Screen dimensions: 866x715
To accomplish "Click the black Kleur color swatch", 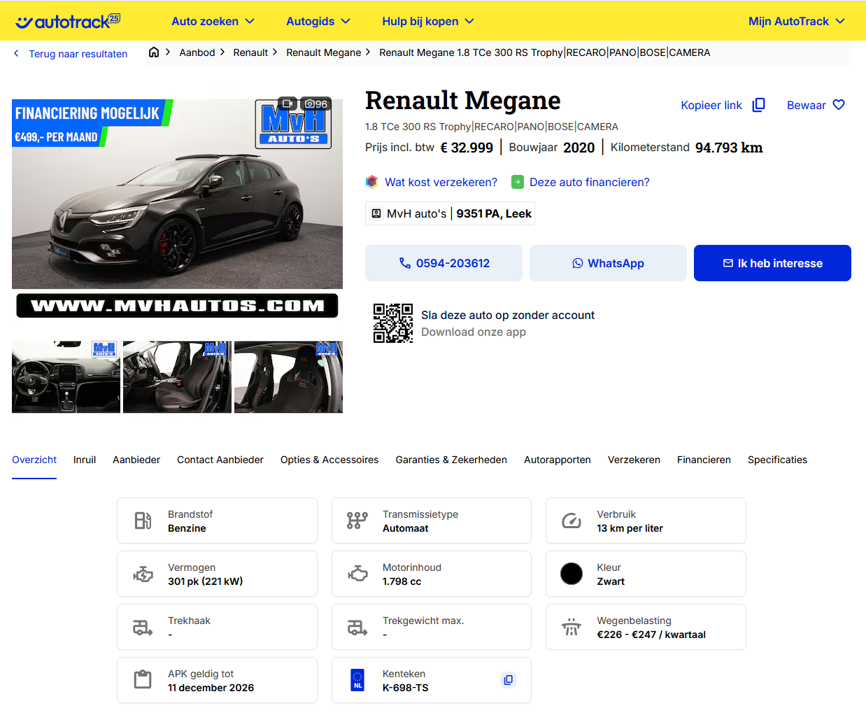I will [572, 574].
